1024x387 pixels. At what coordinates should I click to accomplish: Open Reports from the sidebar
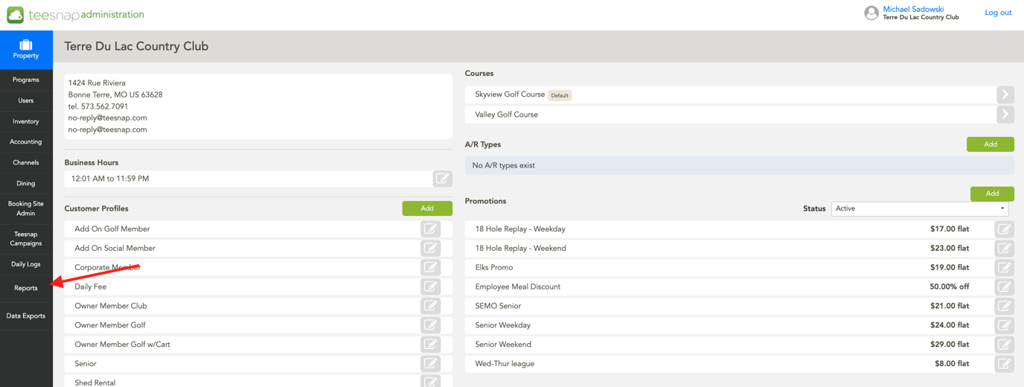[26, 288]
